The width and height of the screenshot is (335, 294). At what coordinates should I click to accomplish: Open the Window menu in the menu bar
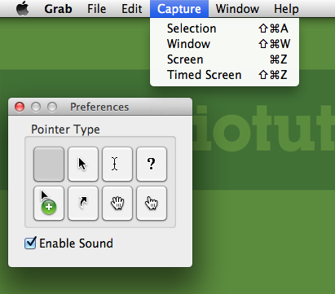tap(237, 9)
